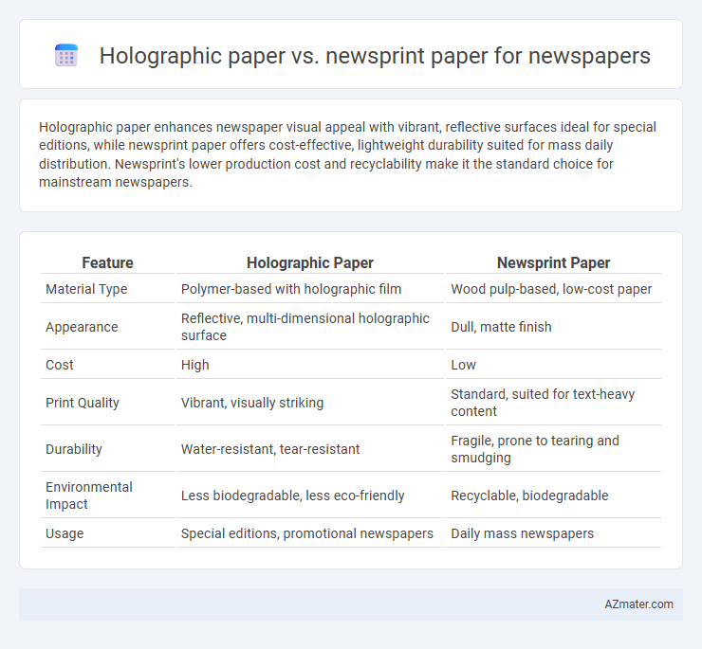Click the cell 'Recyclable, biodegradable'
Image resolution: width=702 pixels, height=649 pixels.
coord(529,496)
